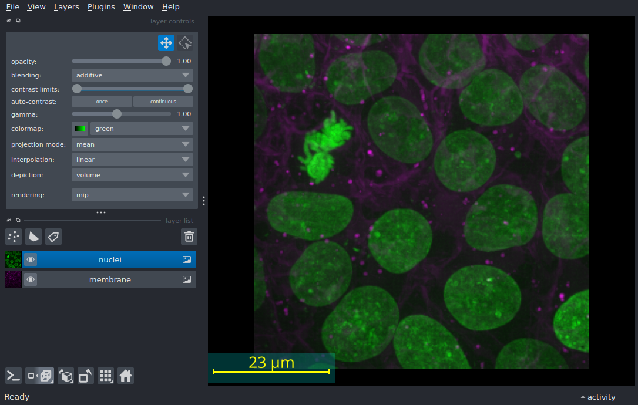Open the Layers menu
The width and height of the screenshot is (638, 405).
66,7
